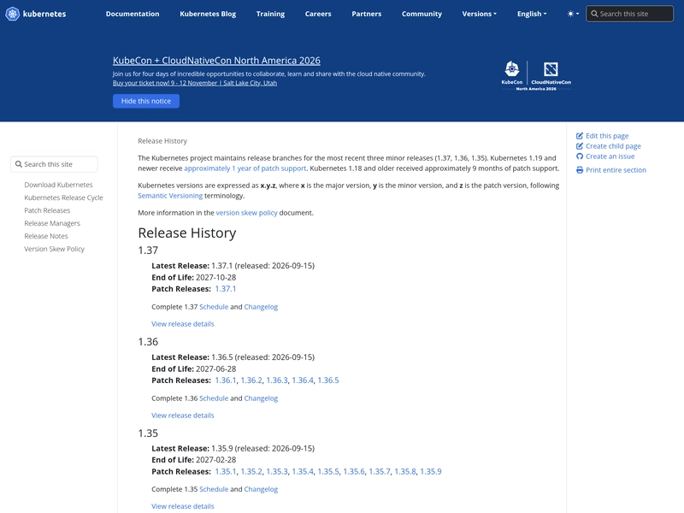Expand the Versions dropdown menu

(x=479, y=14)
